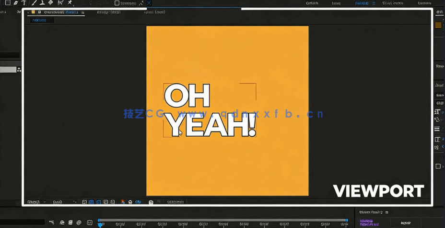445x228 pixels.
Task: Click the snapshot camera icon below viewport
Action: (x=151, y=202)
